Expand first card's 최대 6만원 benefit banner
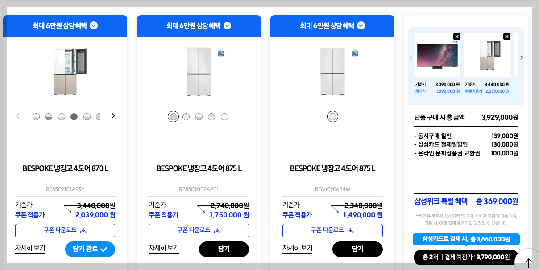This screenshot has width=539, height=270. pyautogui.click(x=93, y=25)
